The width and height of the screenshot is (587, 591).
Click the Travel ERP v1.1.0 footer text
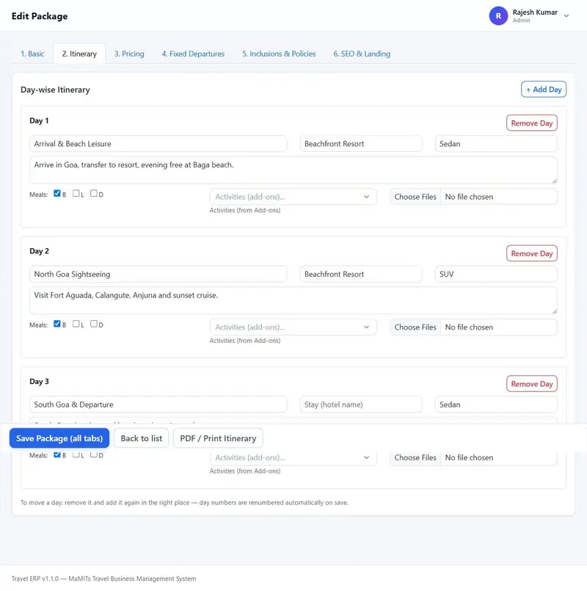[103, 579]
